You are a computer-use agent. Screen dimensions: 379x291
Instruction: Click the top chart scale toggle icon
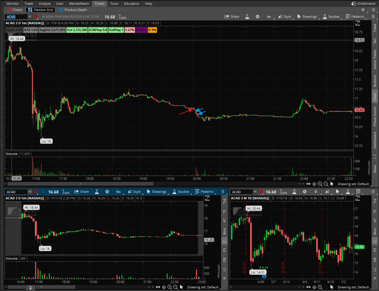(358, 23)
